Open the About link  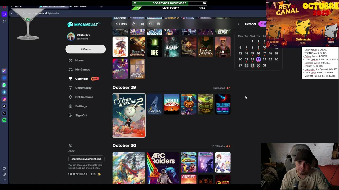tap(72, 151)
